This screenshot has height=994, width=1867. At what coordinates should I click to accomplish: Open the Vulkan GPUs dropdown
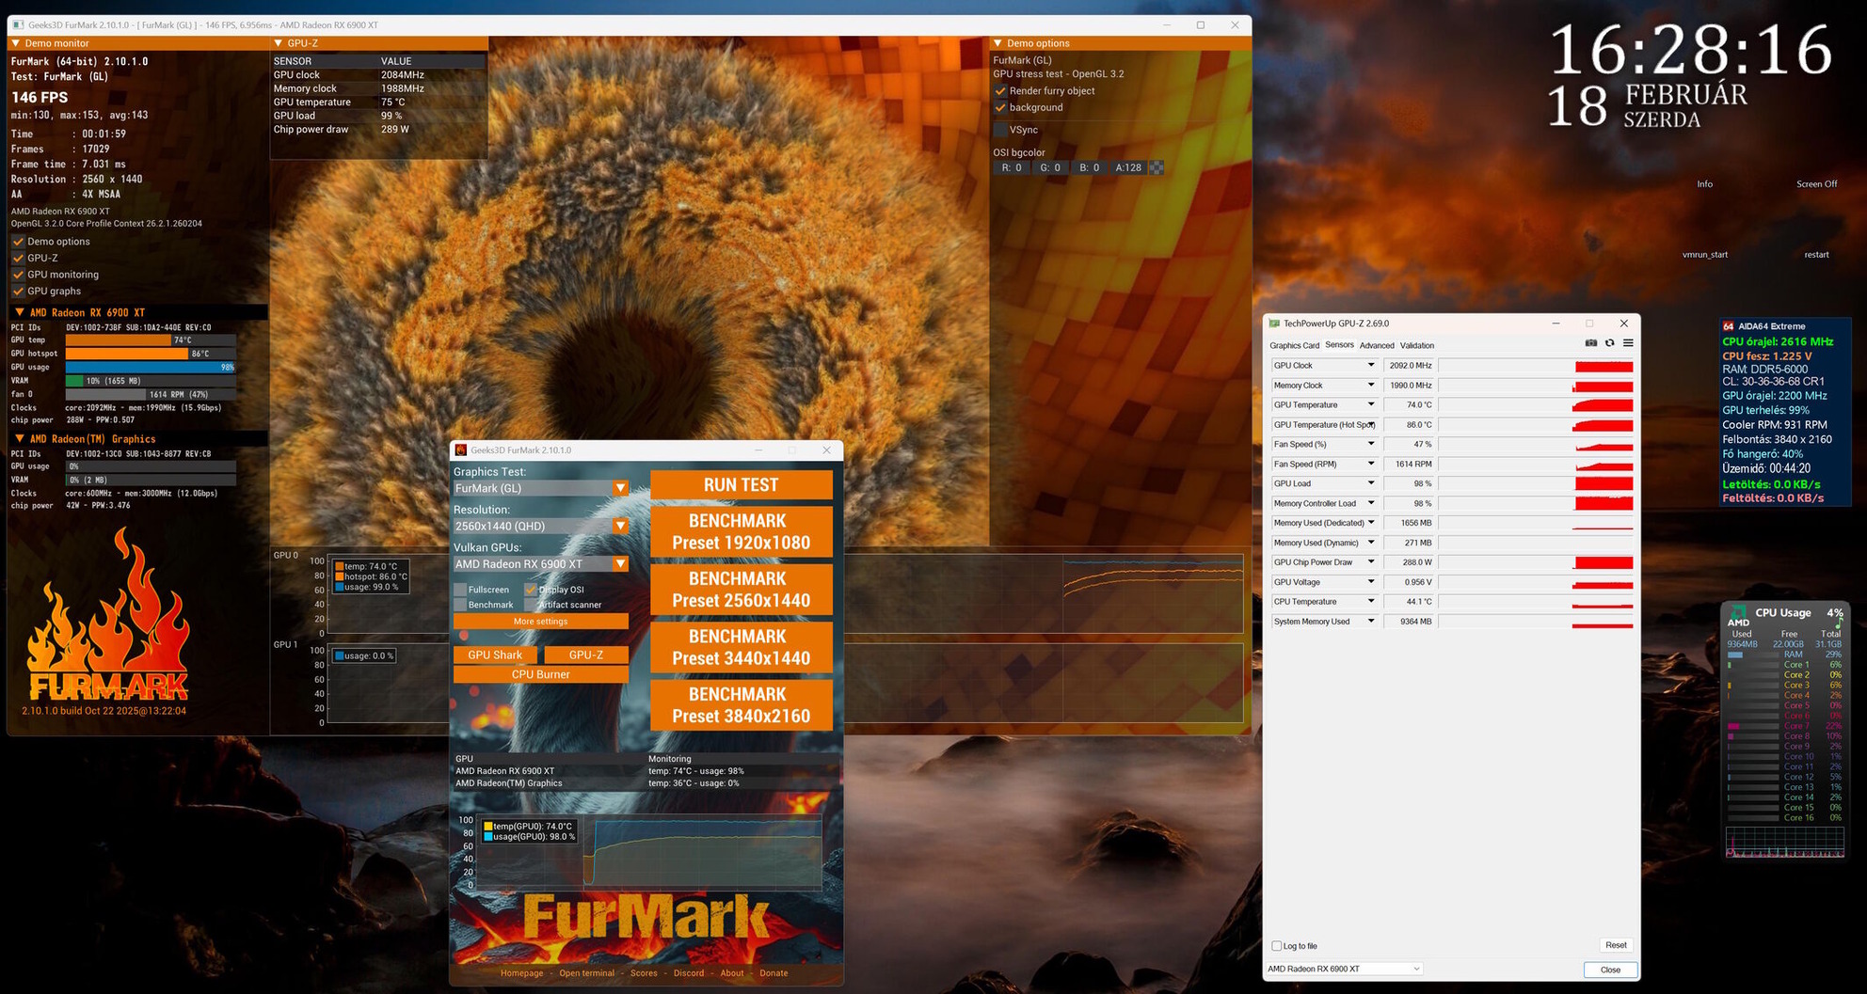click(541, 564)
